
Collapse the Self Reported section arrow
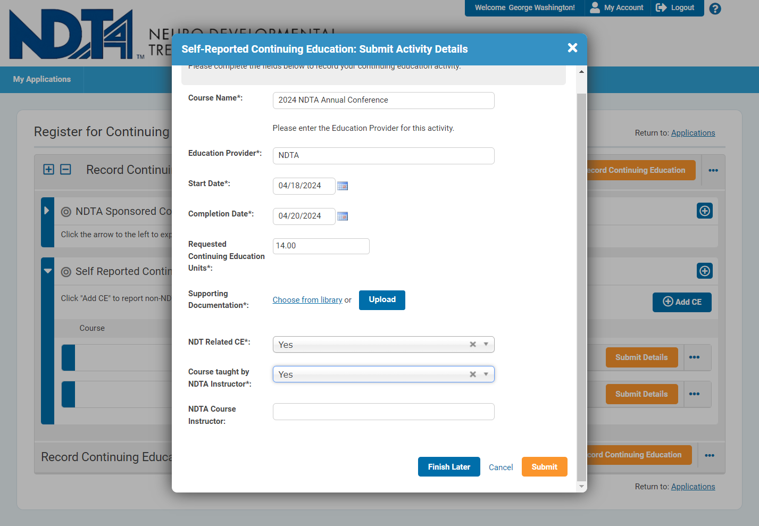[x=48, y=271]
